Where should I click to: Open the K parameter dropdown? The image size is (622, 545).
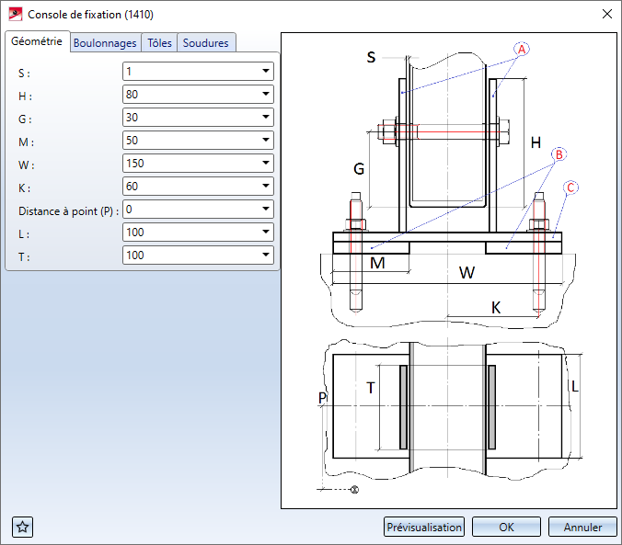[265, 186]
